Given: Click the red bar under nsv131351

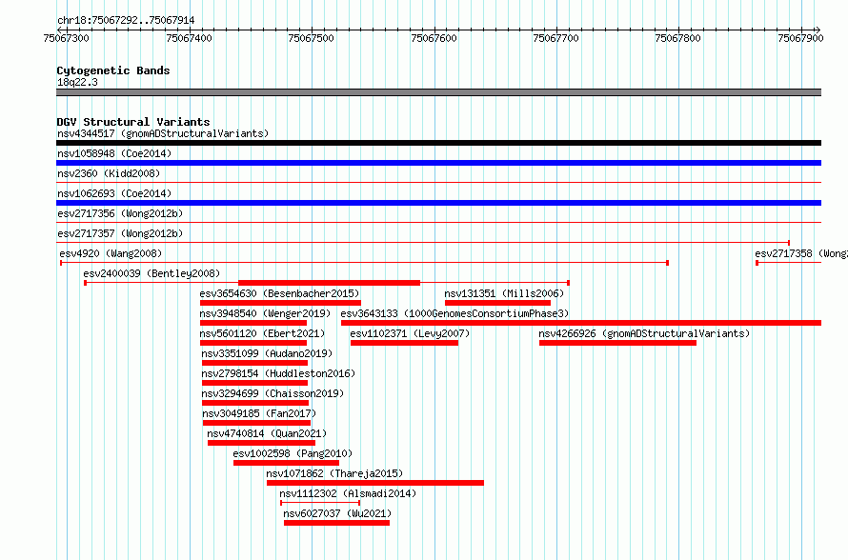Looking at the screenshot, I should (x=497, y=303).
